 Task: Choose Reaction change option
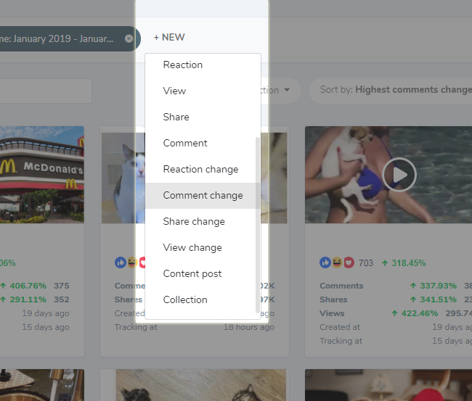pos(203,169)
